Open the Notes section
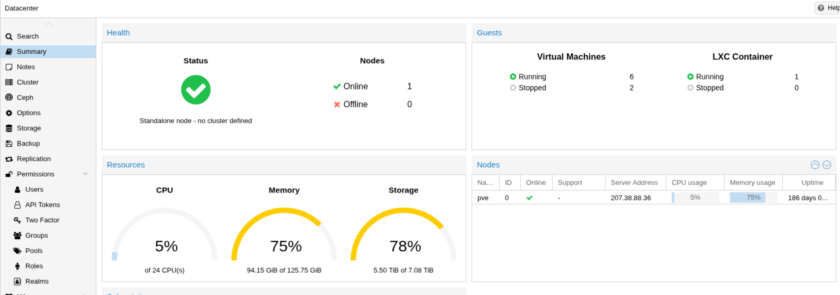The image size is (840, 295). tap(26, 67)
